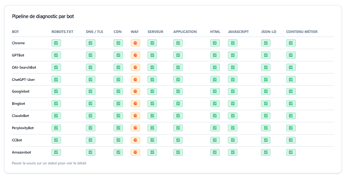Click the OAI-SearchBot row's HTML status icon
Screen dimensions: 360x177
pos(215,67)
